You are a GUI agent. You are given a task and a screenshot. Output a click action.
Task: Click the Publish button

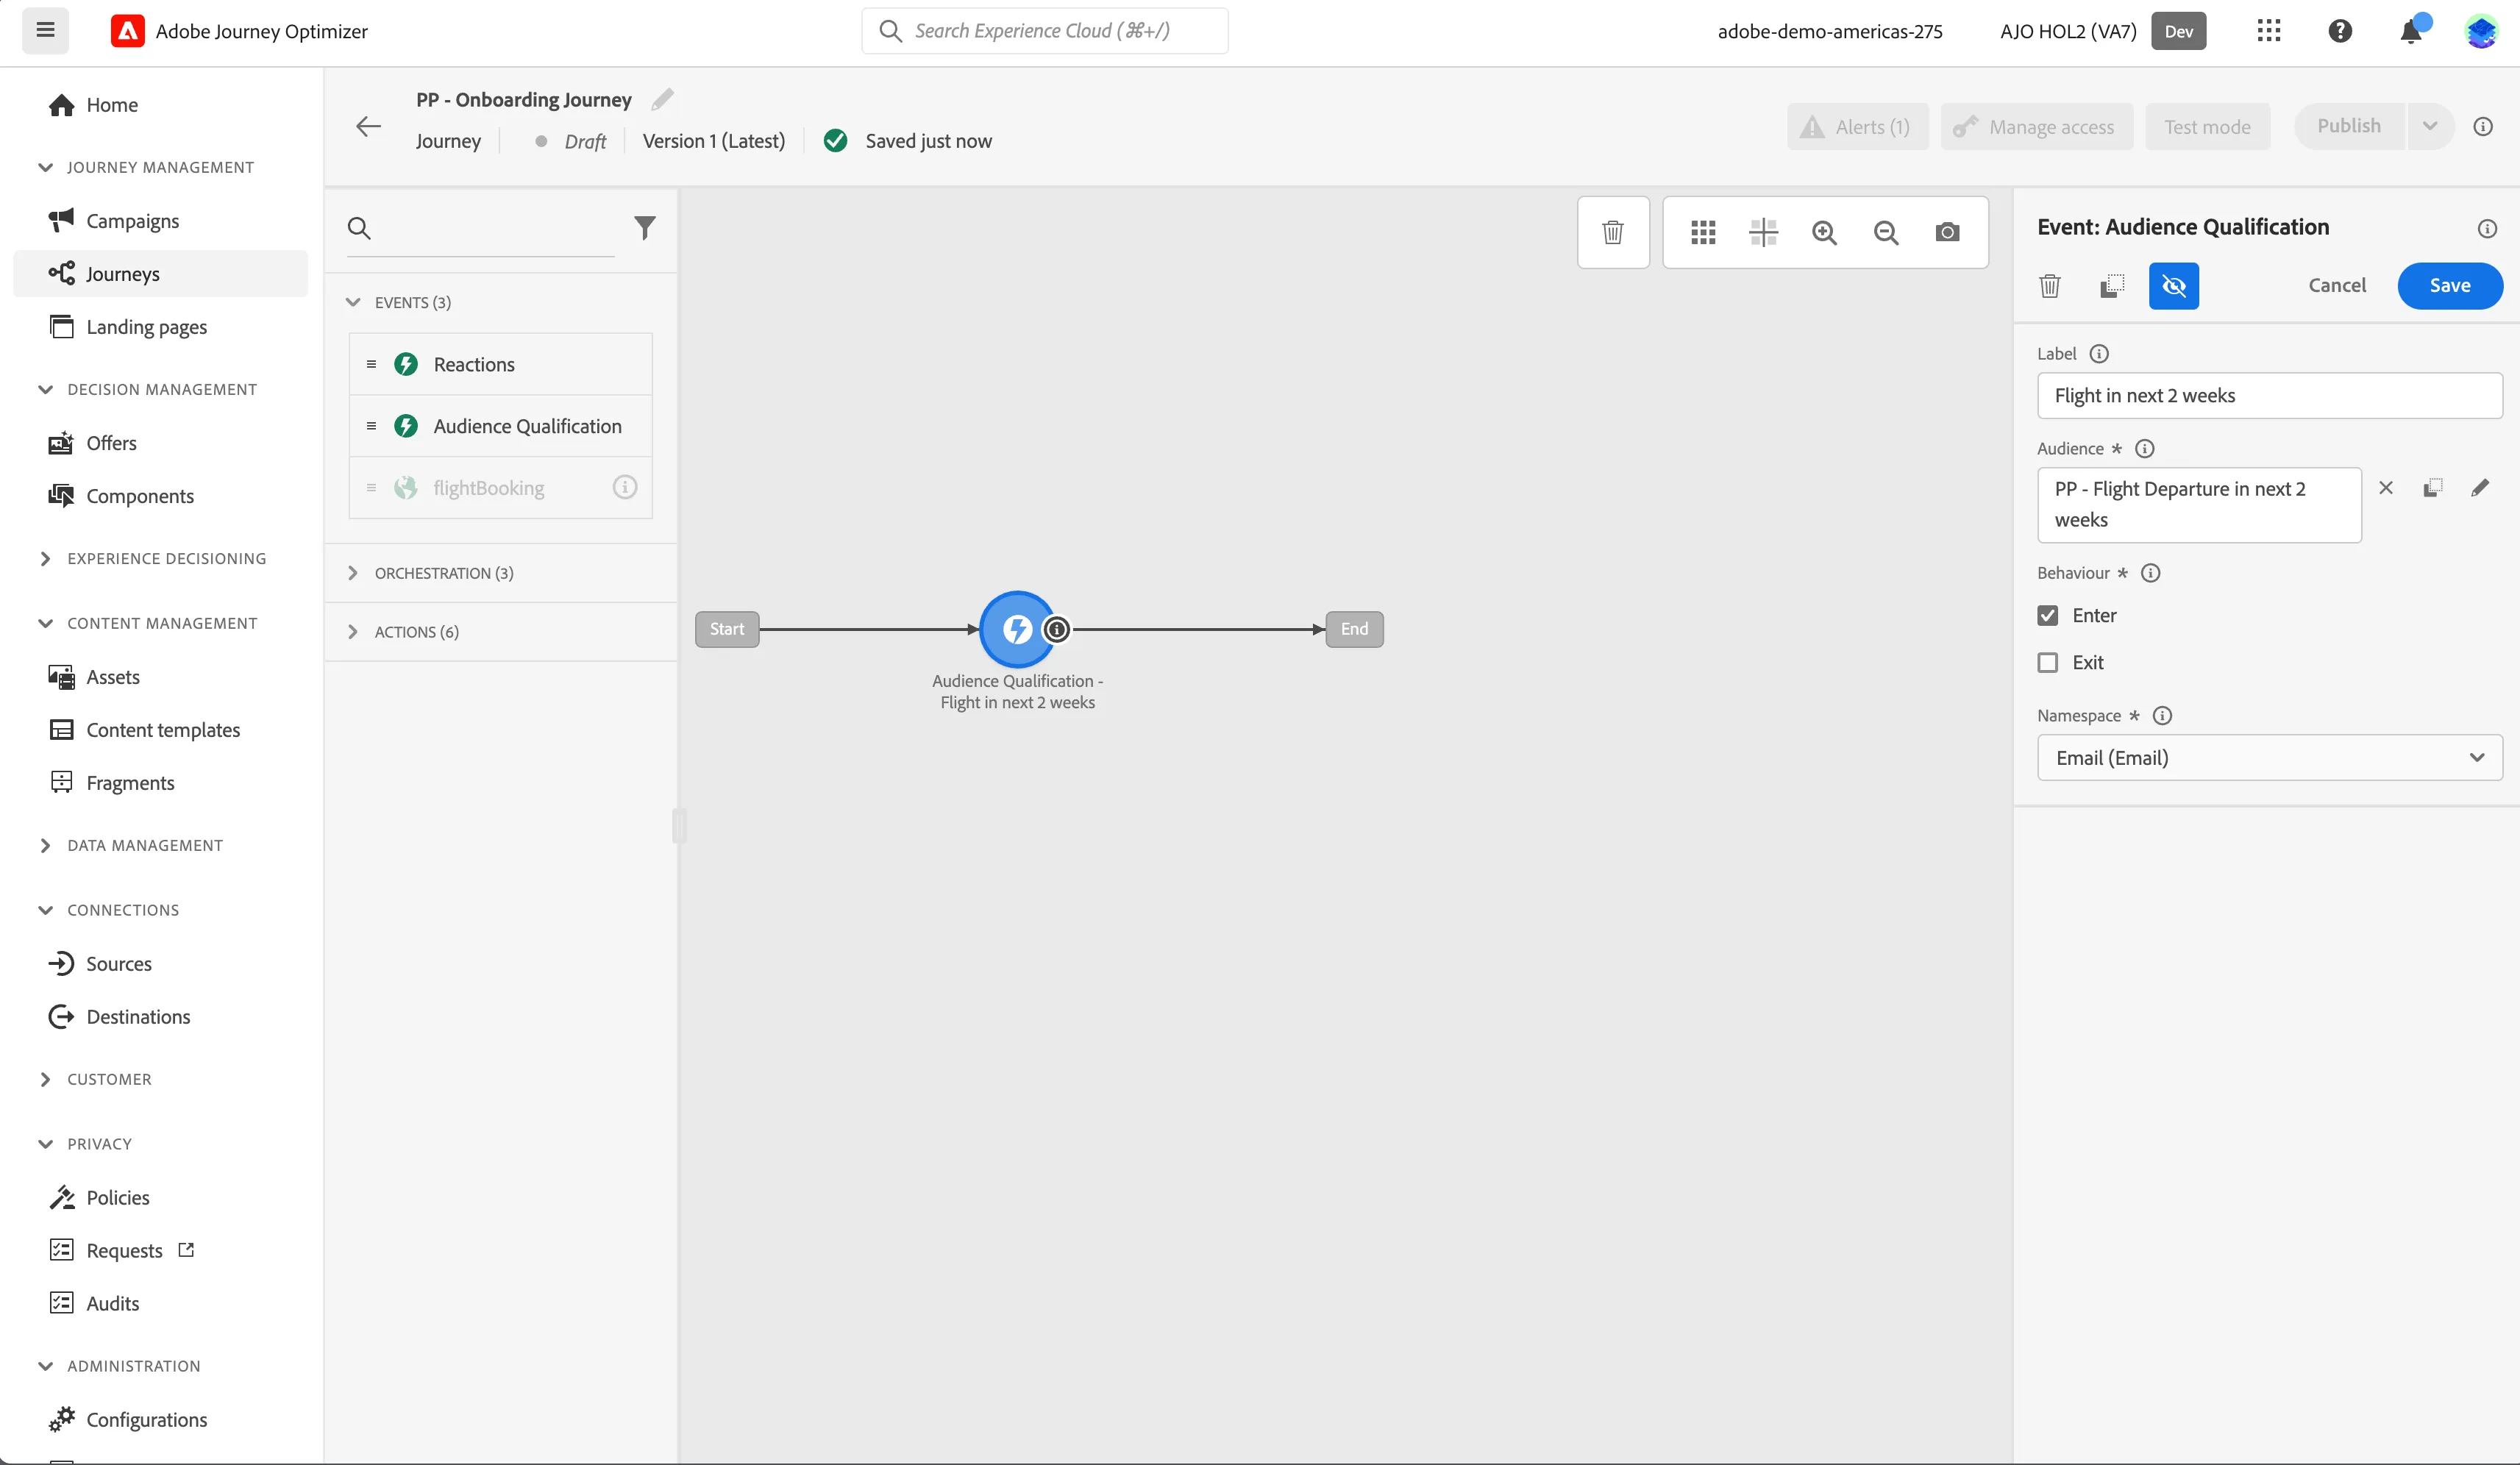pos(2349,126)
